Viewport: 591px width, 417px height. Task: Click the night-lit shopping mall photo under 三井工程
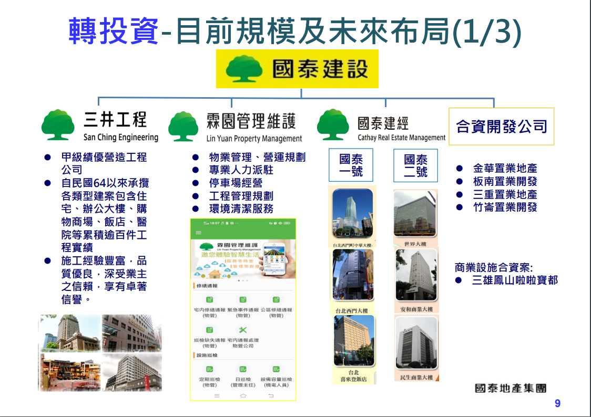[70, 372]
